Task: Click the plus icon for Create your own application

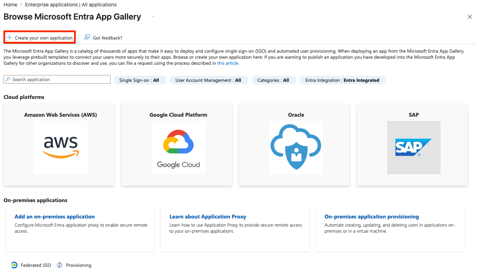Action: pos(9,38)
